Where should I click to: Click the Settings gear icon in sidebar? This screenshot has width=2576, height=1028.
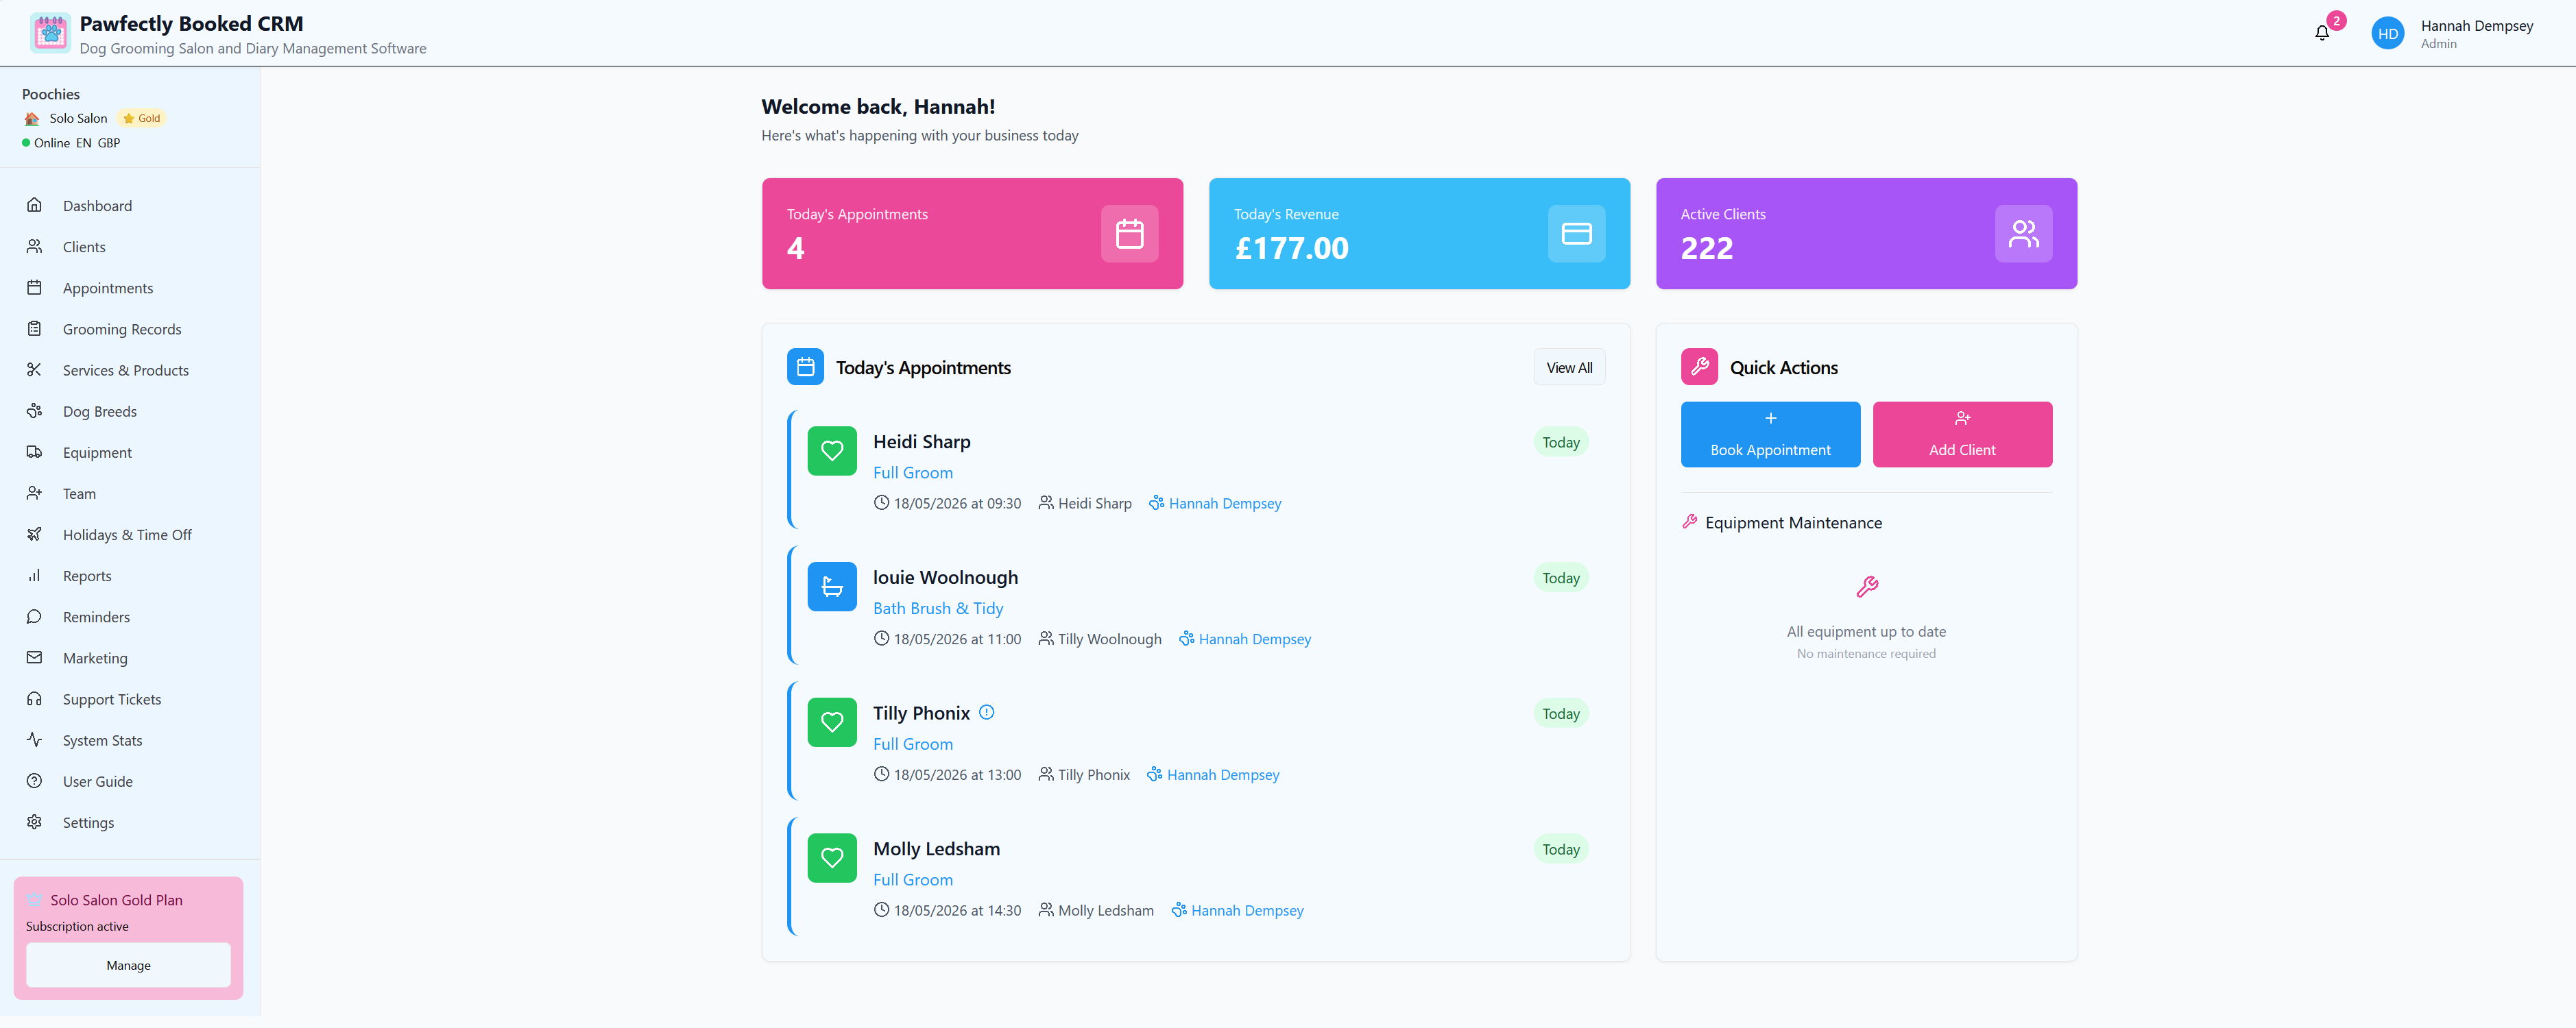coord(34,822)
